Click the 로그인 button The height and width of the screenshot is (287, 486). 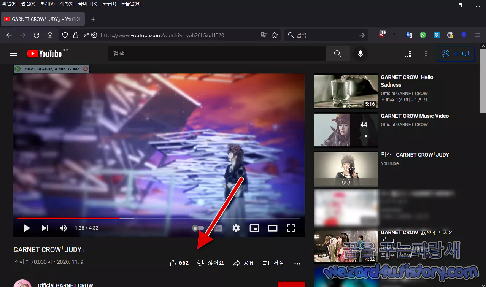(x=455, y=54)
